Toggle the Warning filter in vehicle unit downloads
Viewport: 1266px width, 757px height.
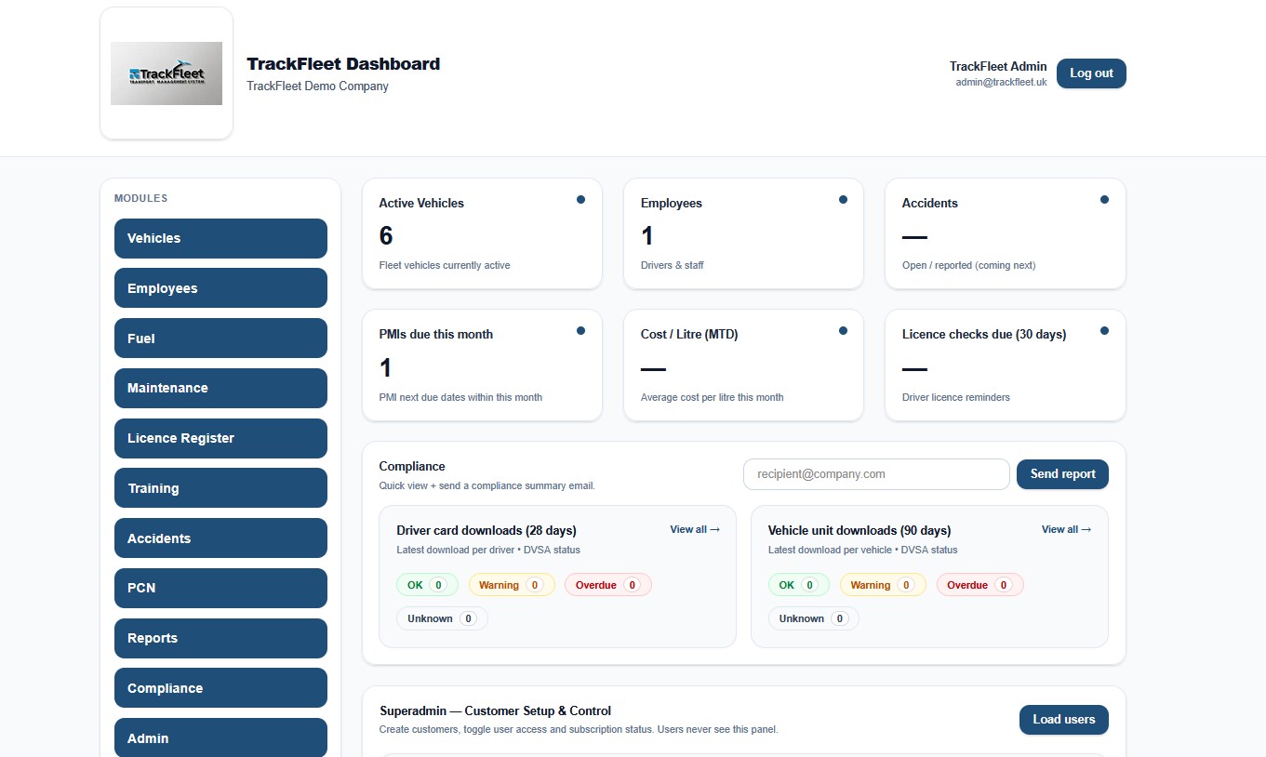pos(882,584)
